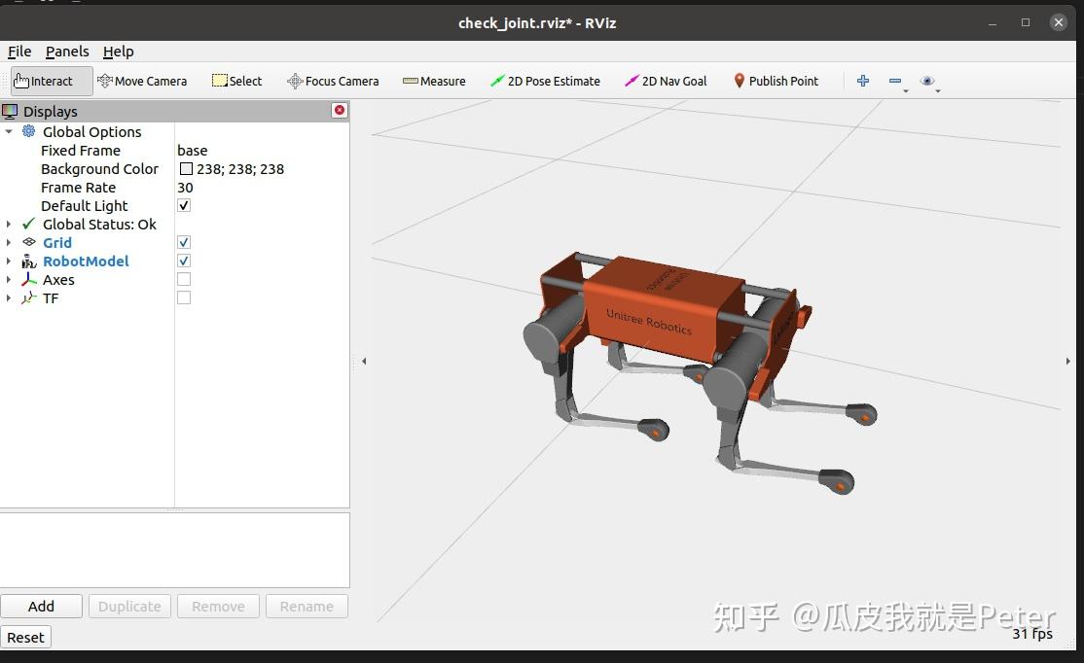Click the Background Color swatch

pos(186,168)
